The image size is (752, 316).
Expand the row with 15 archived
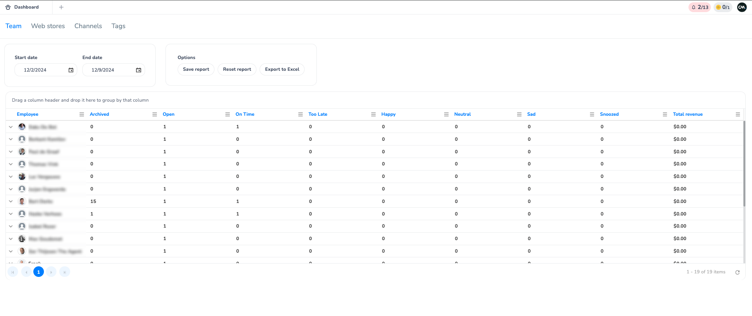click(x=11, y=201)
